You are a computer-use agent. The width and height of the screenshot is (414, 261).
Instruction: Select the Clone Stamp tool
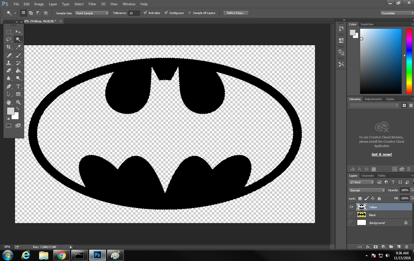(9, 63)
